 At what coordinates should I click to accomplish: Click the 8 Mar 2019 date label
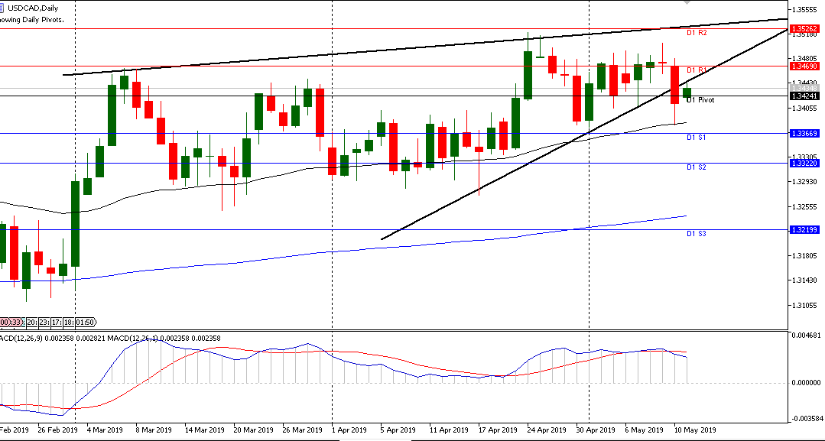point(154,430)
